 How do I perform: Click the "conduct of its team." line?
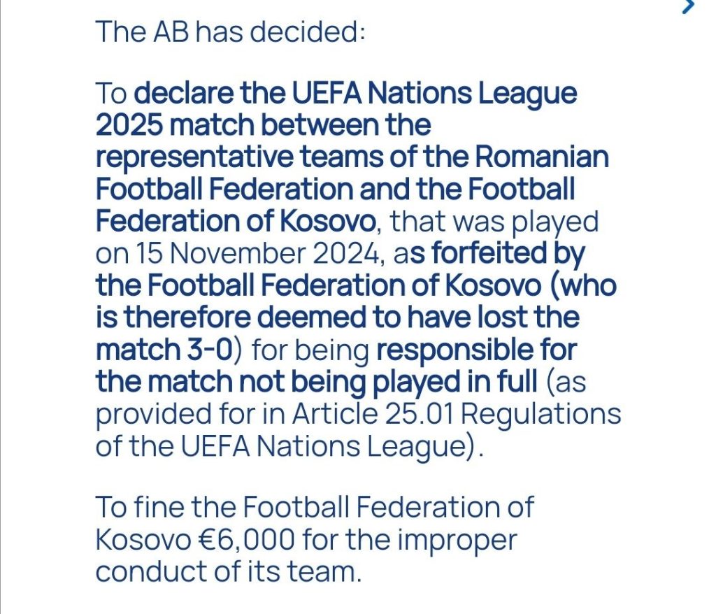(x=229, y=571)
